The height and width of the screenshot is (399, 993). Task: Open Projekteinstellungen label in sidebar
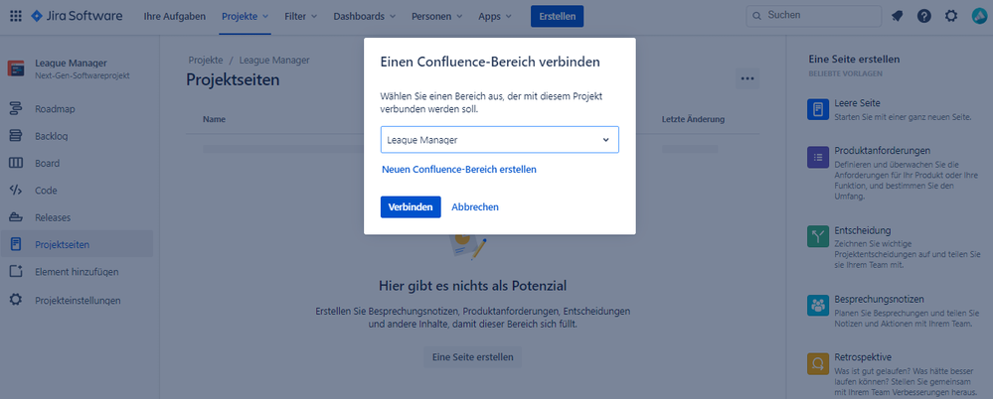78,301
